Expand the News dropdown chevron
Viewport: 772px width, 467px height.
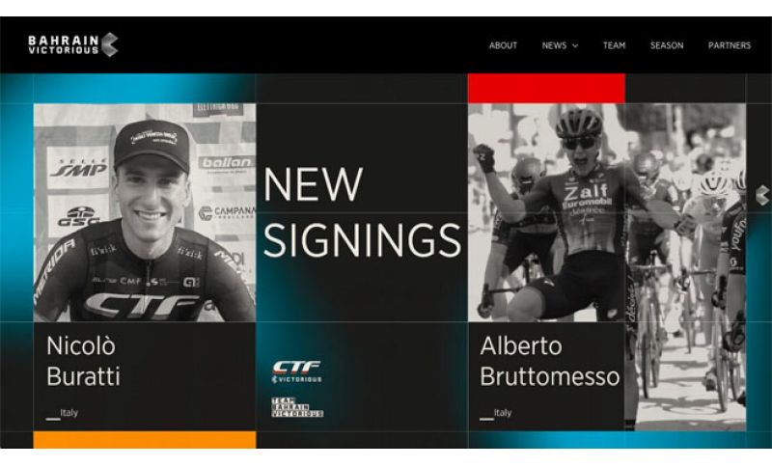coord(574,45)
